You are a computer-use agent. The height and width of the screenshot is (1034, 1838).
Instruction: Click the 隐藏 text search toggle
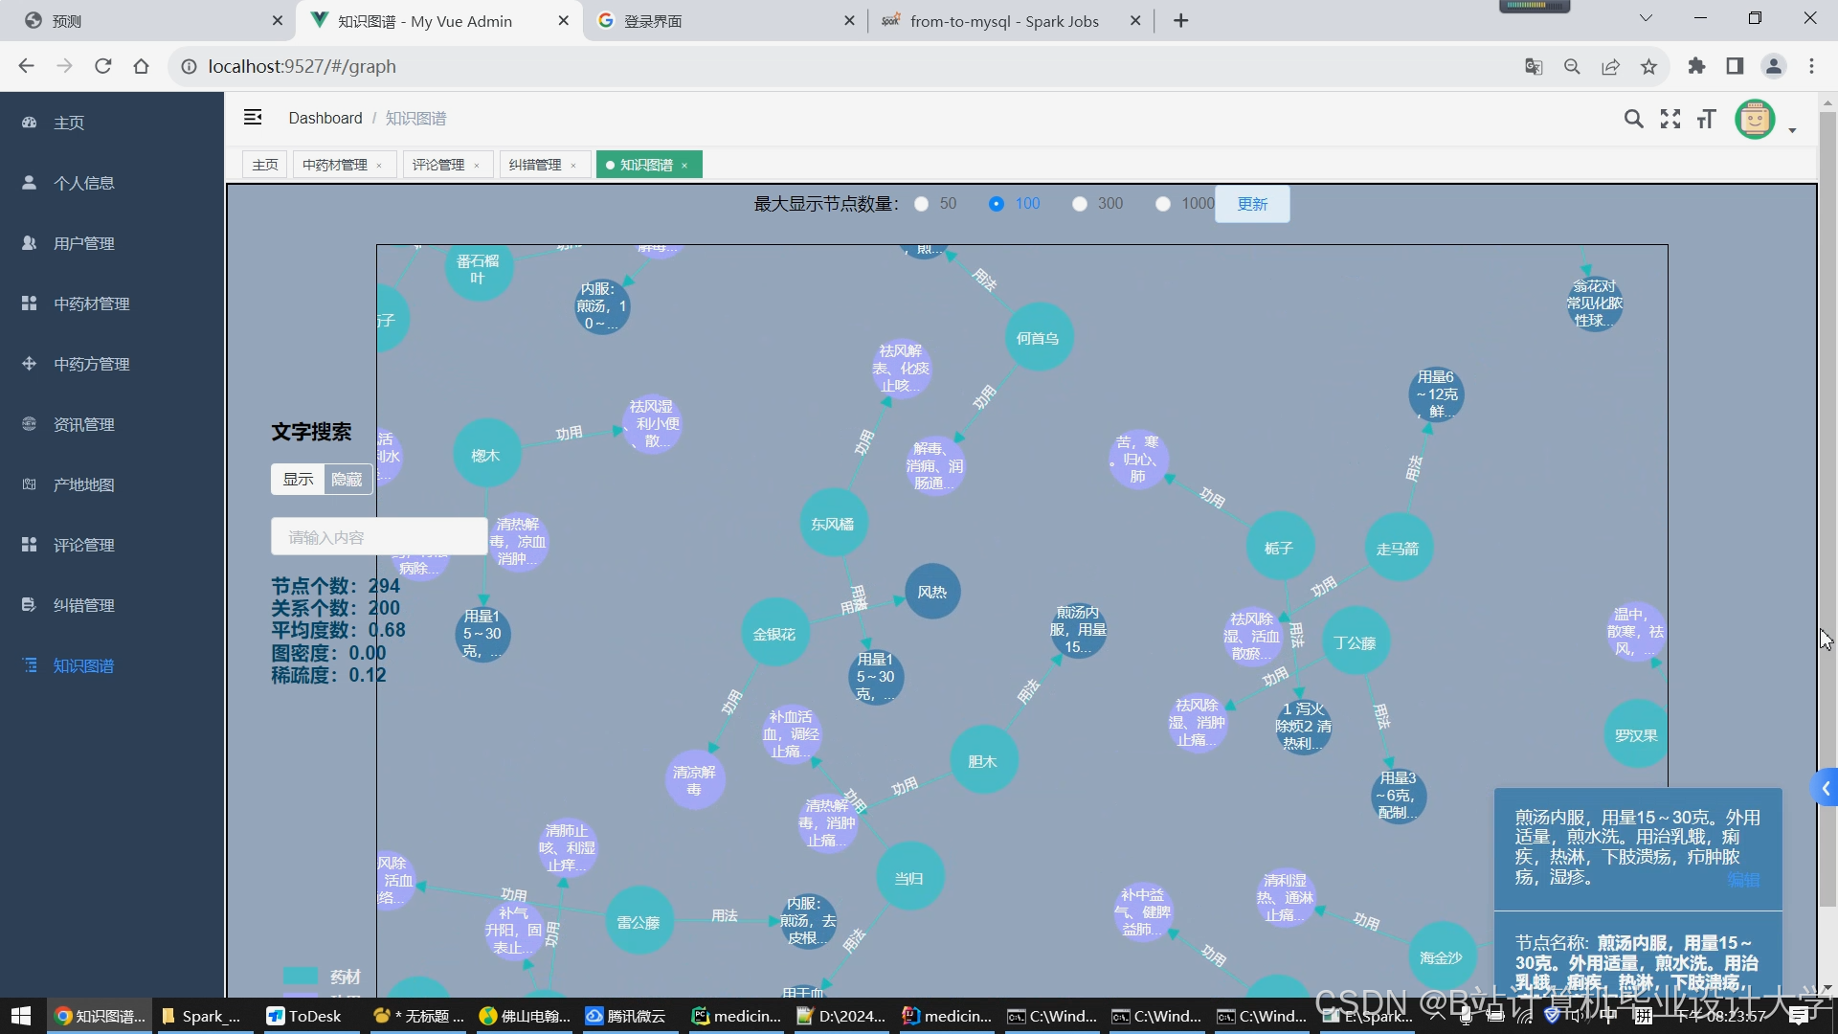tap(347, 479)
